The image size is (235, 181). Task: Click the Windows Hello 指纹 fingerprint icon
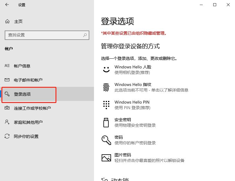(x=106, y=87)
